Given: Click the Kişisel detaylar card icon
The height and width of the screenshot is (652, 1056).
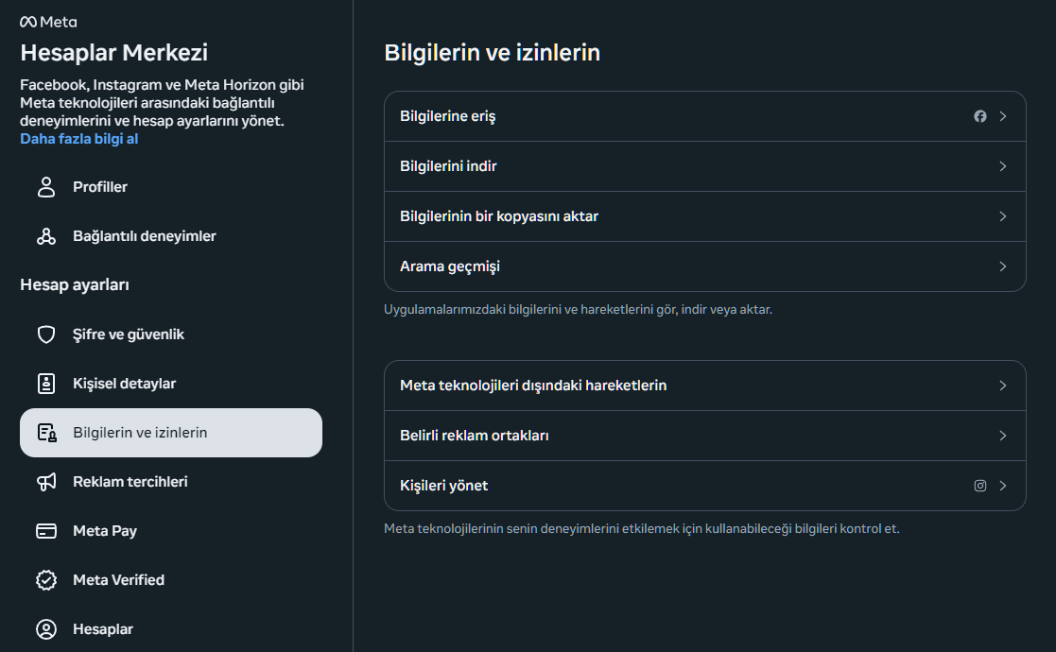Looking at the screenshot, I should 45,383.
